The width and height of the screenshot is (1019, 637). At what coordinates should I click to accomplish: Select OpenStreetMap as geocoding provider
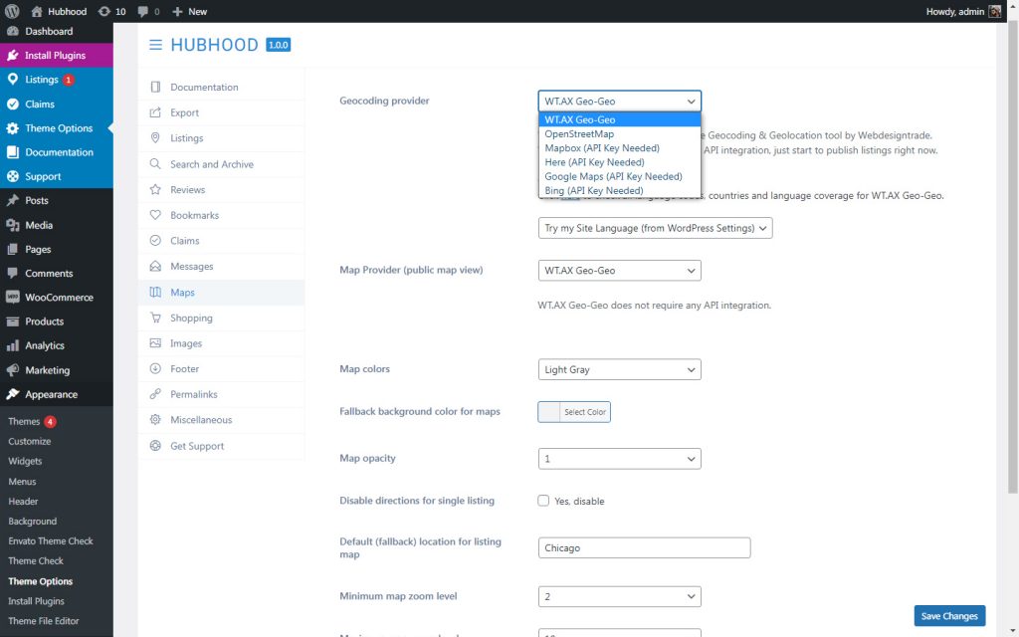point(579,133)
